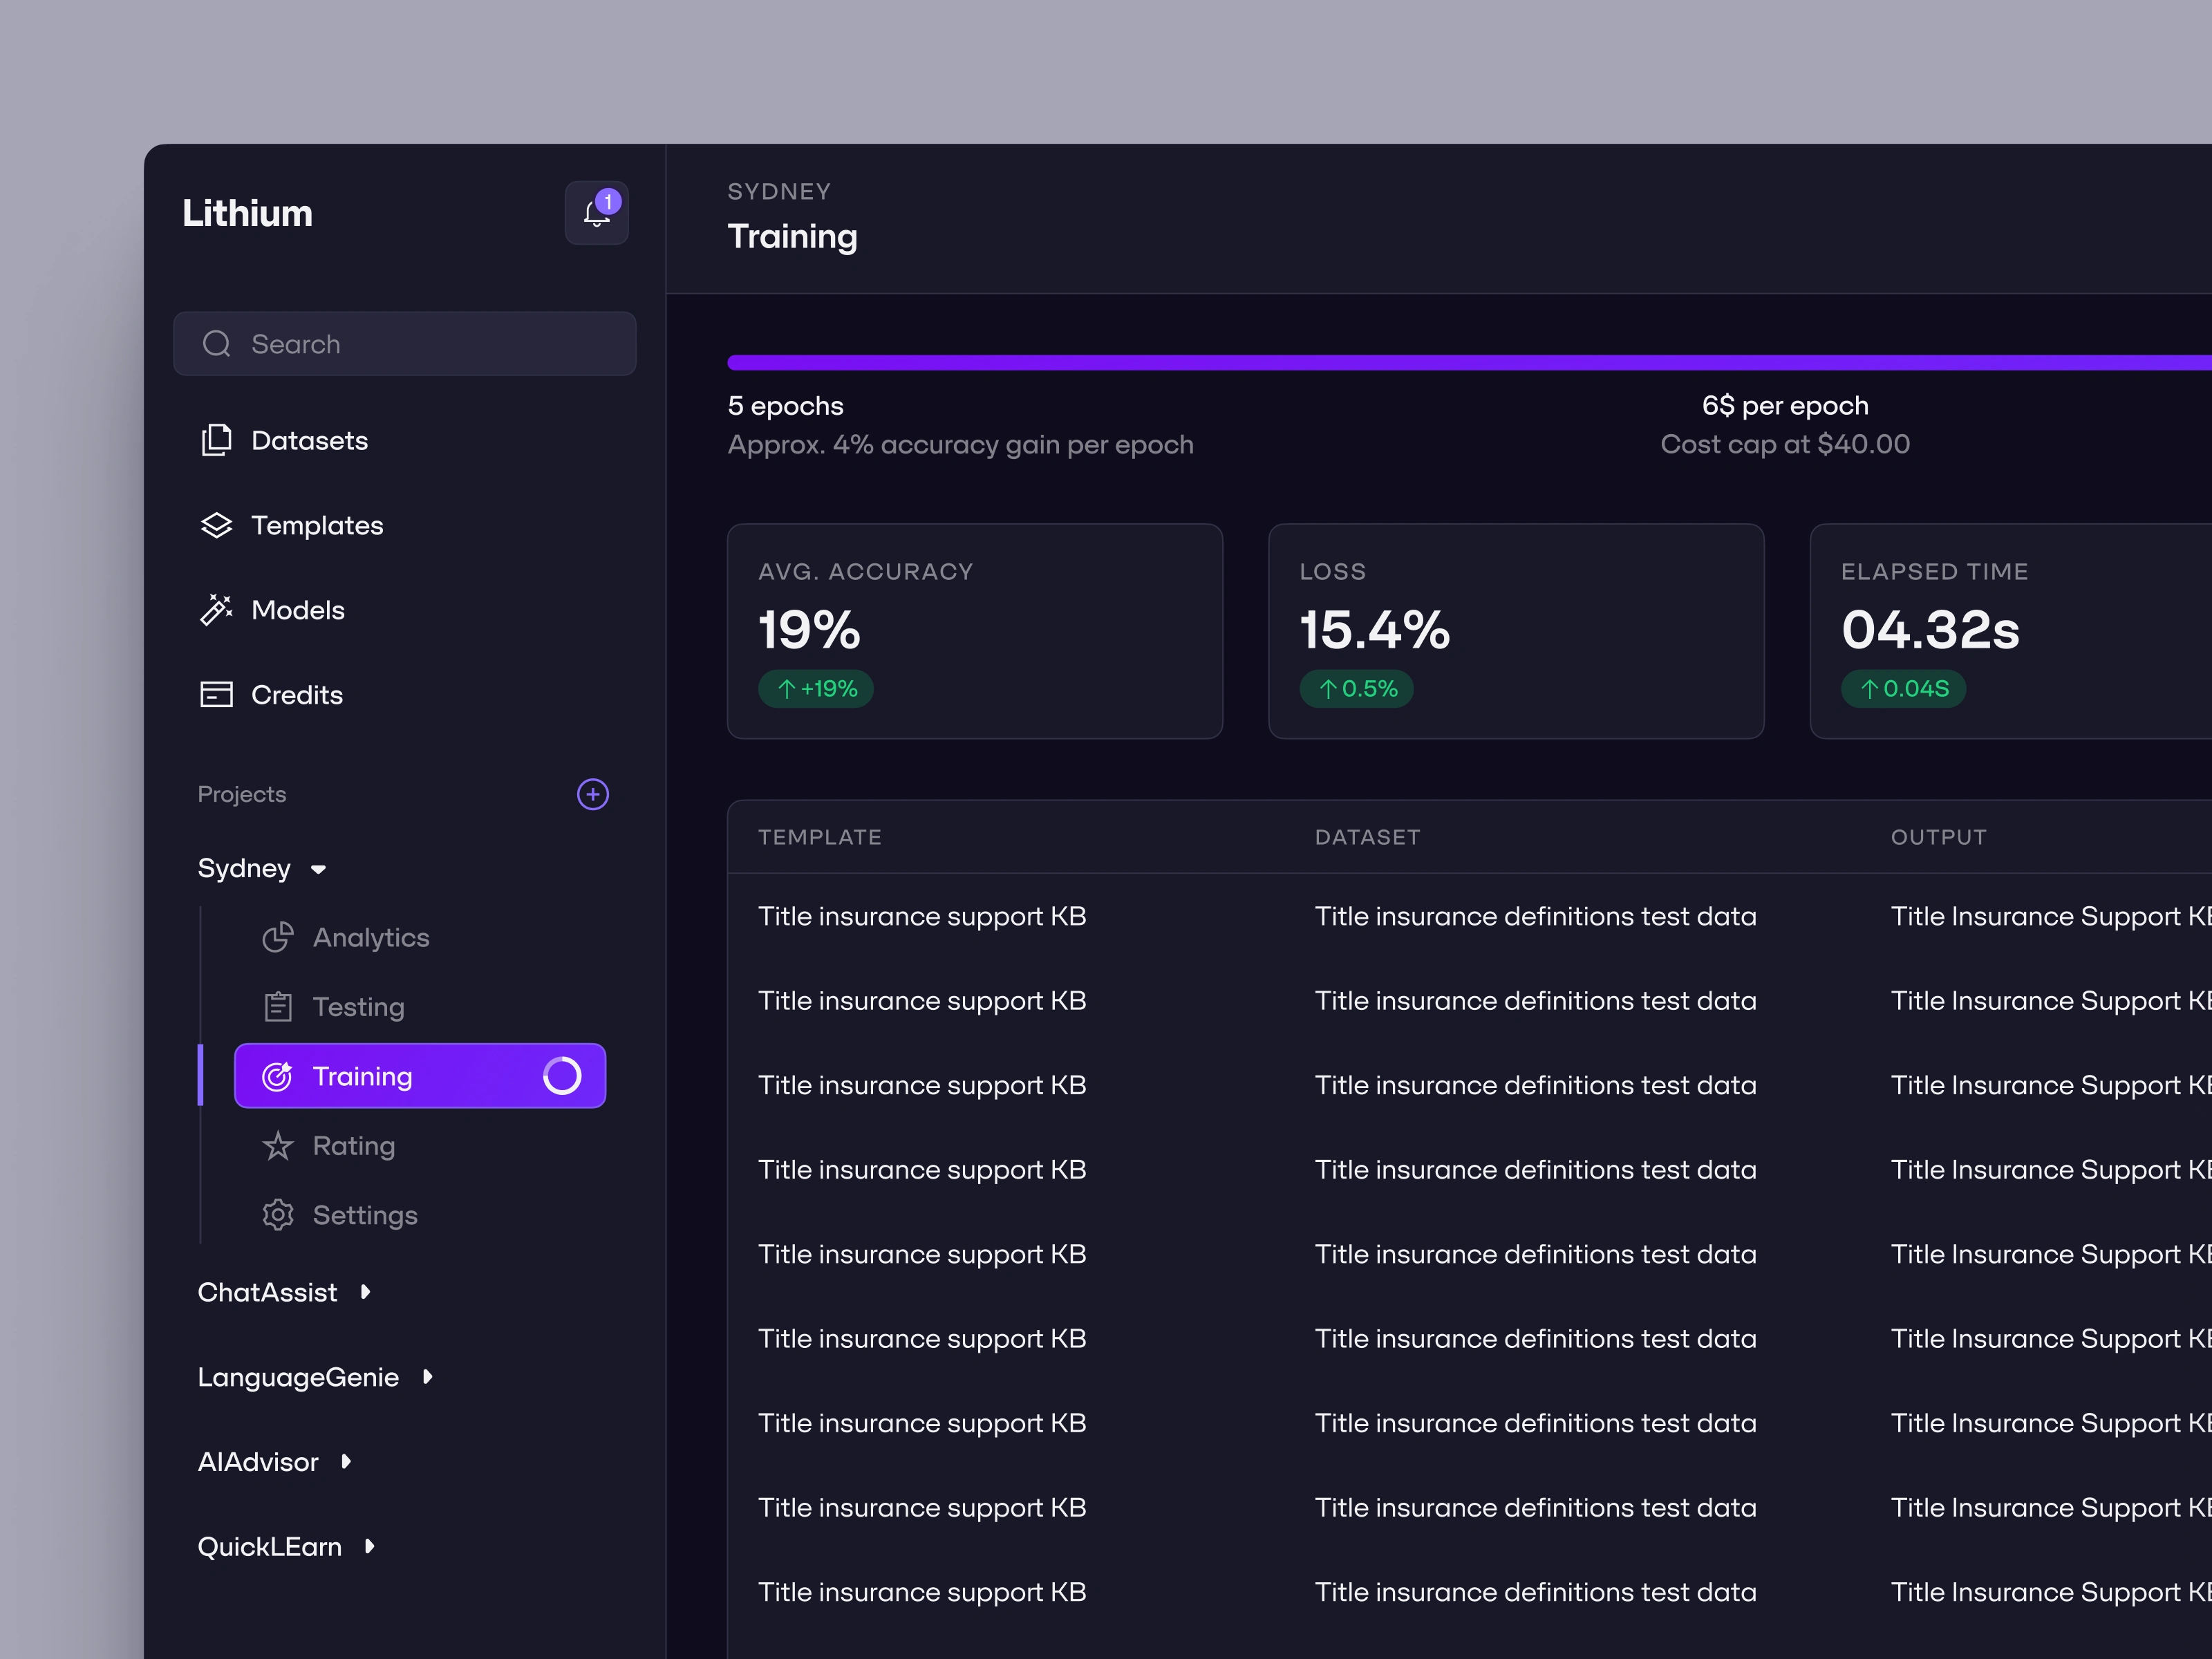Select the Training menu item
2212x1659 pixels.
tap(420, 1076)
